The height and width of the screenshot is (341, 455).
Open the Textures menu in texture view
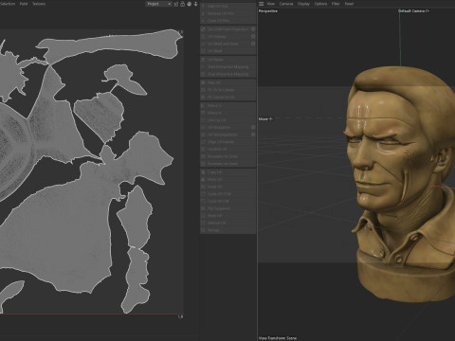point(39,4)
